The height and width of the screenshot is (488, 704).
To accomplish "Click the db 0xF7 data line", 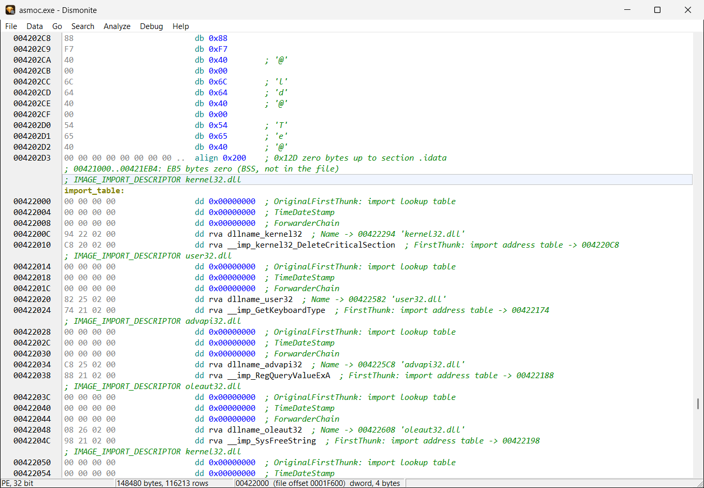I will (x=211, y=49).
